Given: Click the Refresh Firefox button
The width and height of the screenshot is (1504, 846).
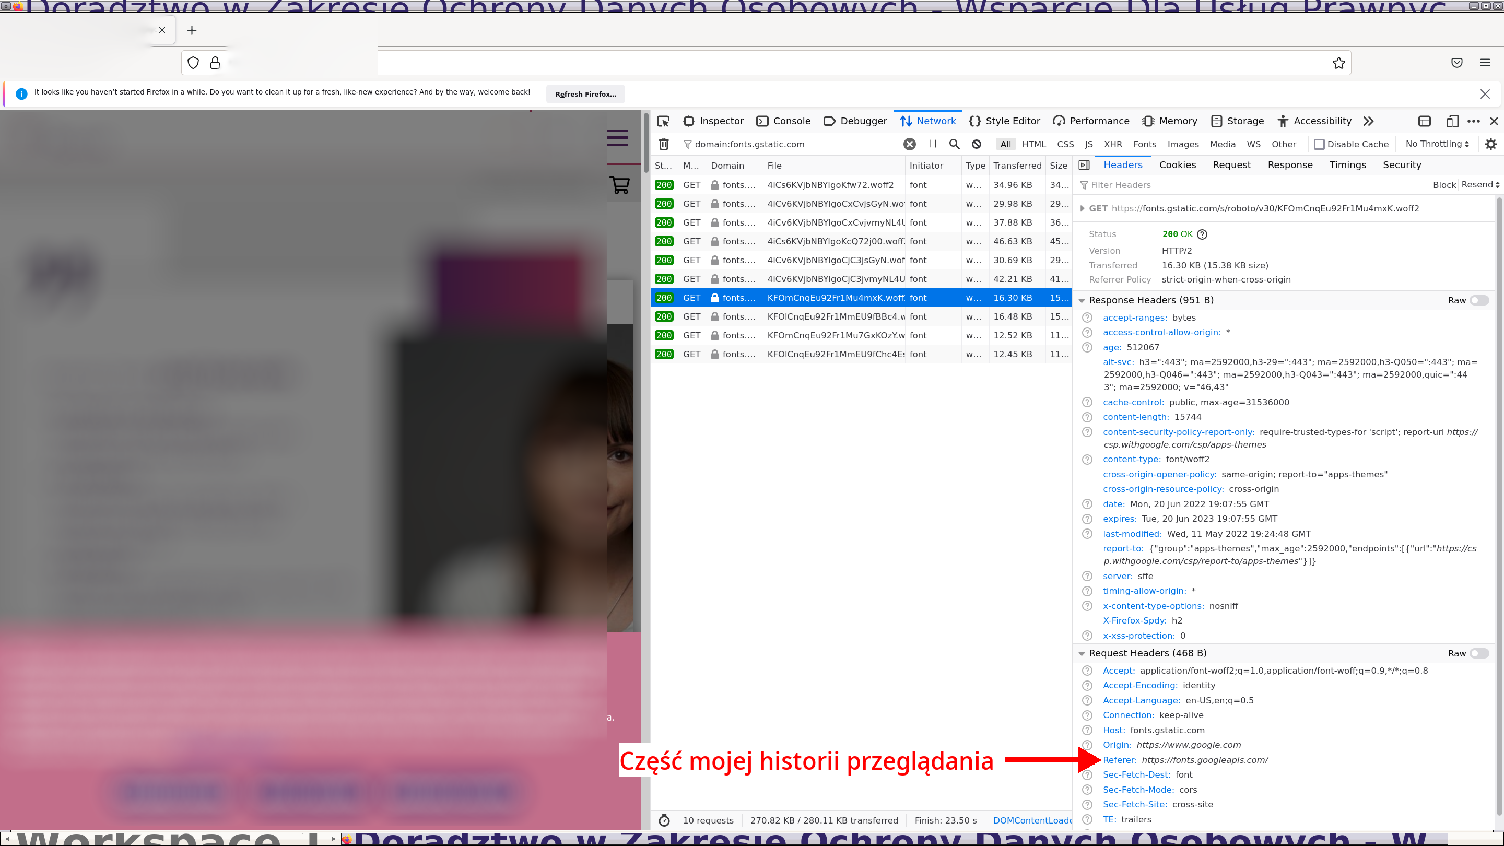Looking at the screenshot, I should pyautogui.click(x=585, y=94).
